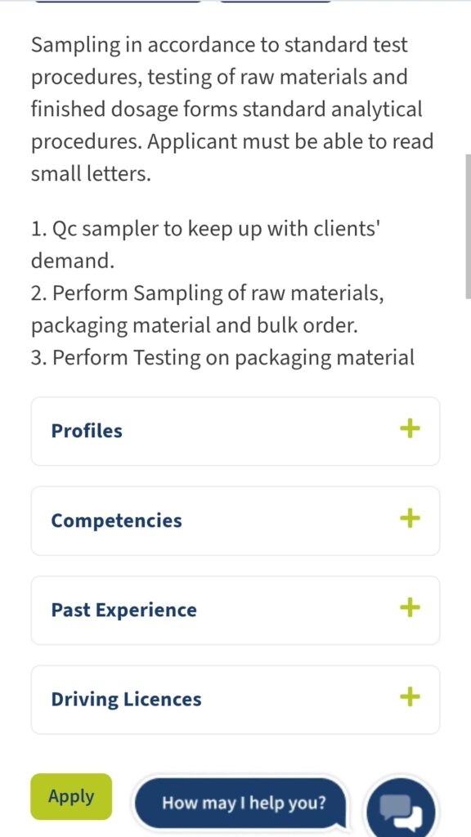Click the 'packaging material and bulk order.' line
The image size is (471, 837).
[194, 326]
